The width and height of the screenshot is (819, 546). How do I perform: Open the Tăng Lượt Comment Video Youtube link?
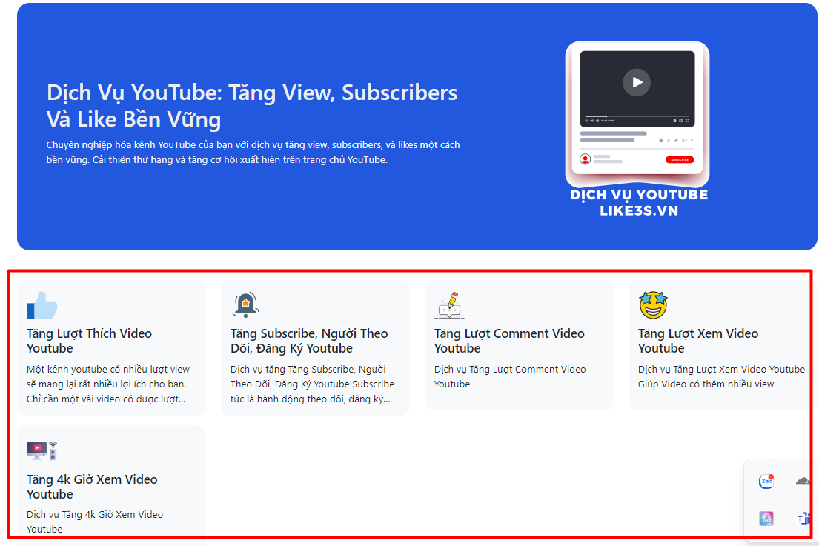[x=509, y=341]
